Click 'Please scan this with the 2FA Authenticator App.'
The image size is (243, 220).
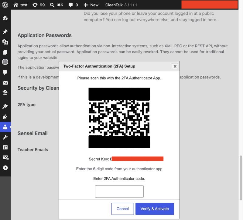(119, 78)
